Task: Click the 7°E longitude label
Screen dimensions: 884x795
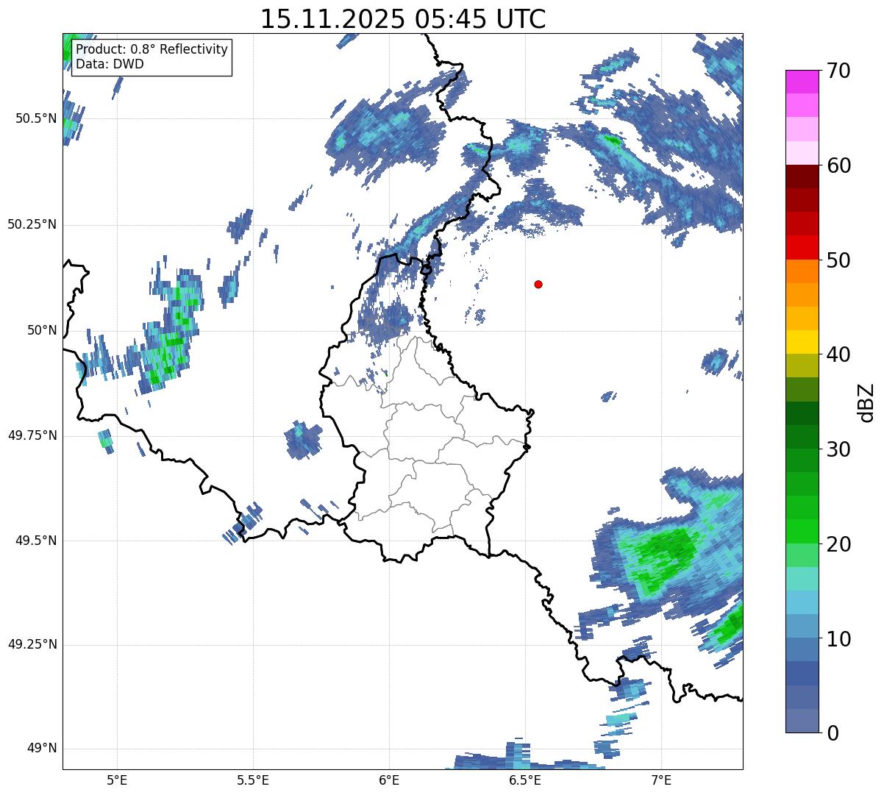Action: pos(661,780)
